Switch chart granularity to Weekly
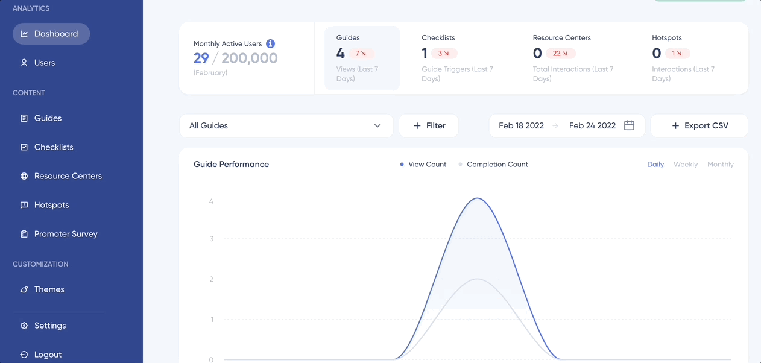 click(x=685, y=164)
